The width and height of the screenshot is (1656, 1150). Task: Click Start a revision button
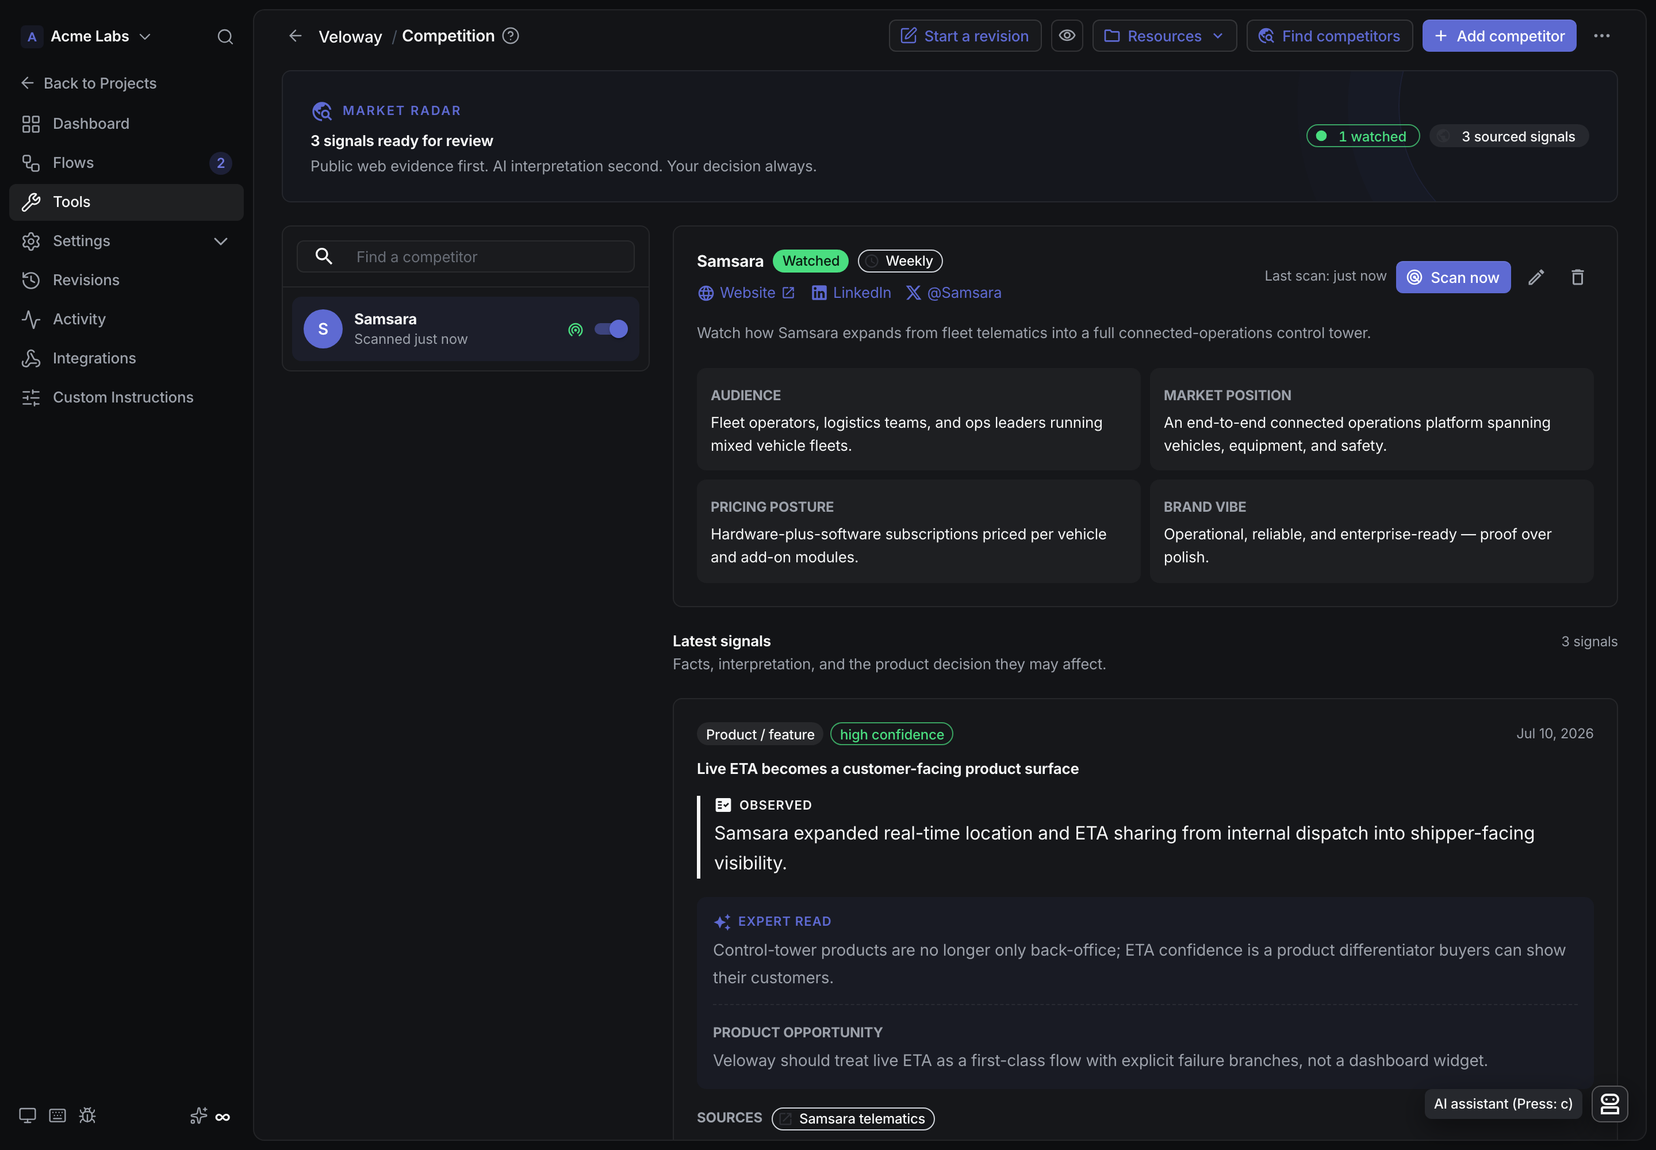click(965, 35)
